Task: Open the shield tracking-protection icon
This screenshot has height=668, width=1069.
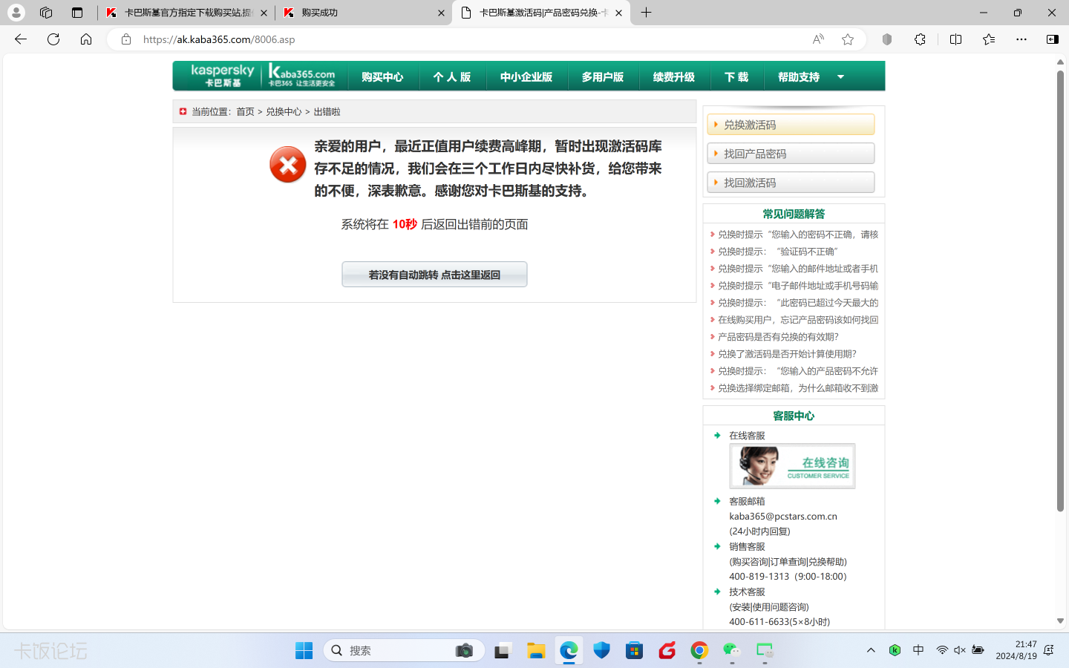Action: (x=887, y=39)
